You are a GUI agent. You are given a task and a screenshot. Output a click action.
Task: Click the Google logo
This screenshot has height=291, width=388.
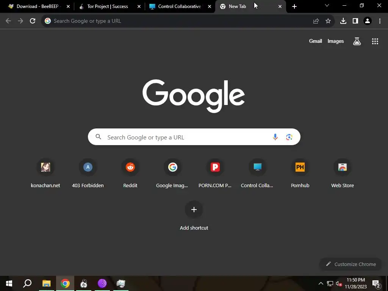pyautogui.click(x=194, y=96)
